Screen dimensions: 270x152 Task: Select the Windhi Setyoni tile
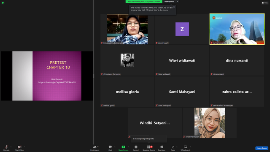155,123
